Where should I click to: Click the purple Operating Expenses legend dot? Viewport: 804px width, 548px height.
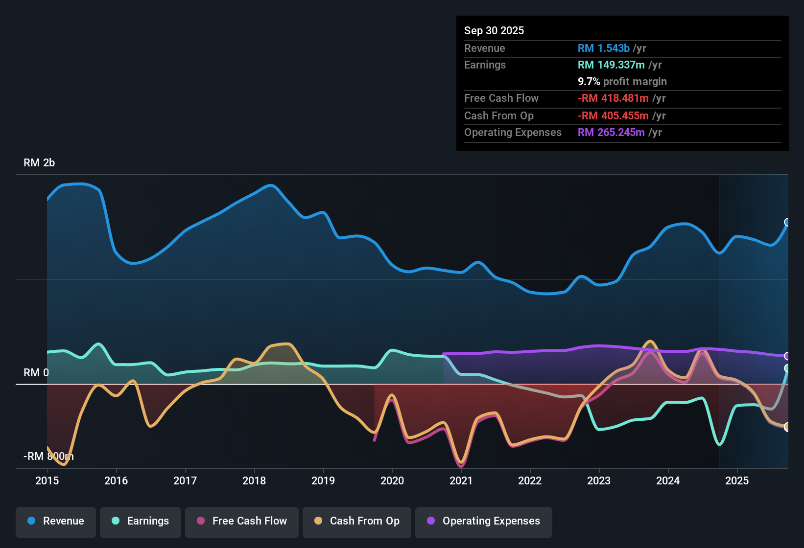point(431,521)
